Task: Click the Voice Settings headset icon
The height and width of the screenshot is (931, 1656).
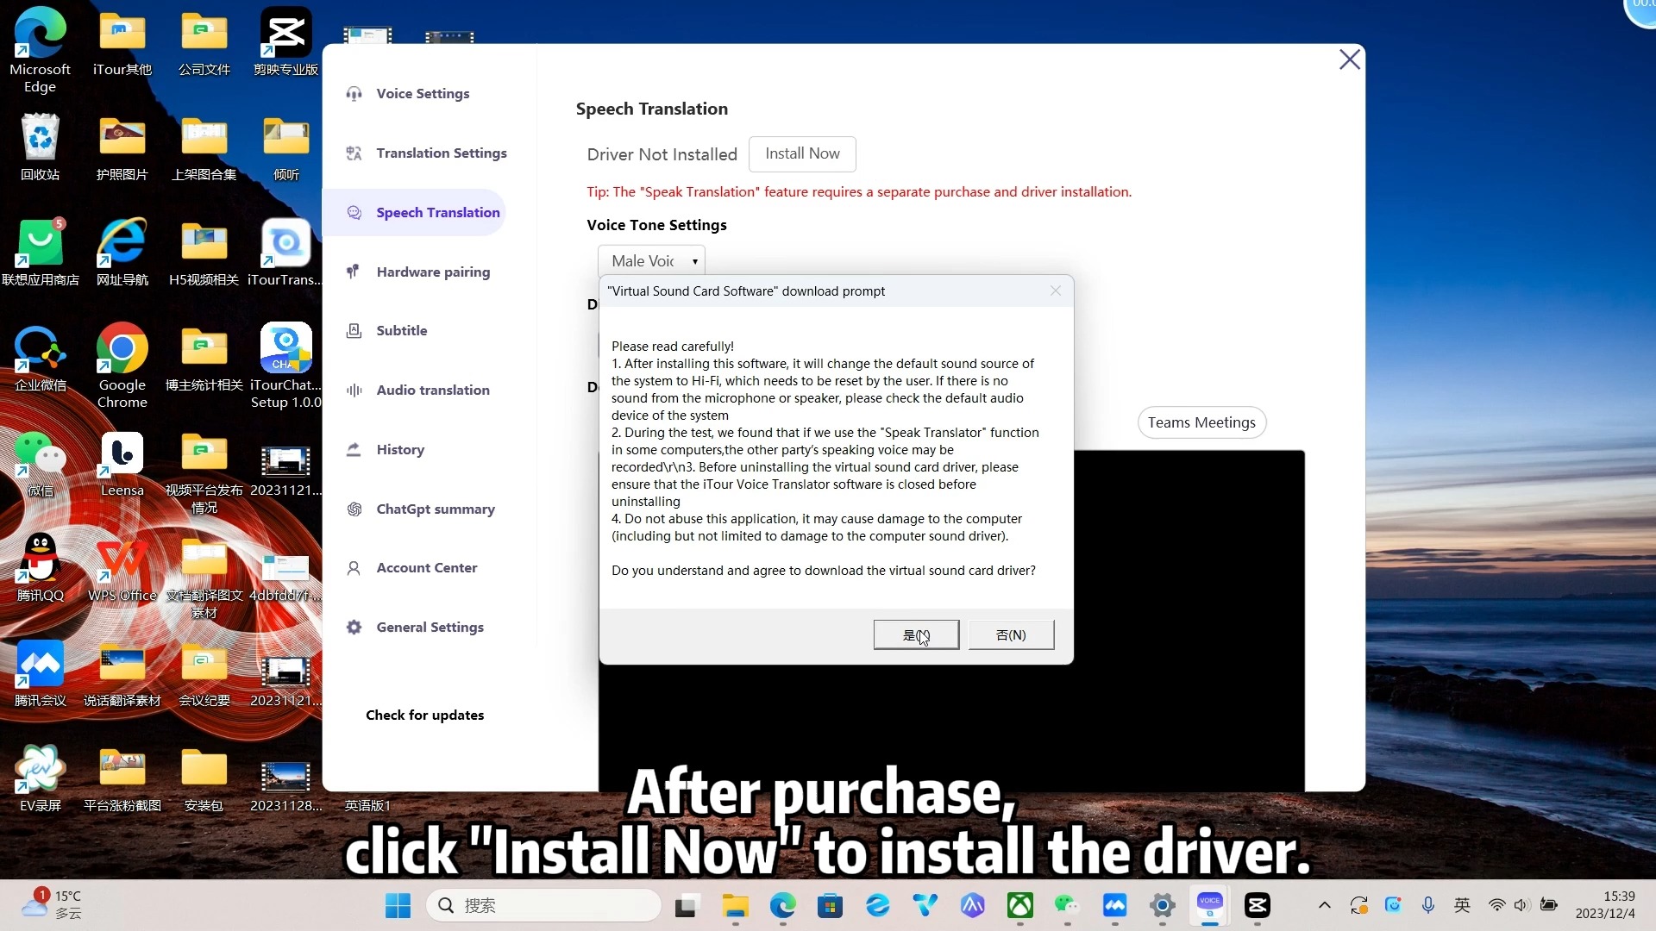Action: (x=354, y=94)
